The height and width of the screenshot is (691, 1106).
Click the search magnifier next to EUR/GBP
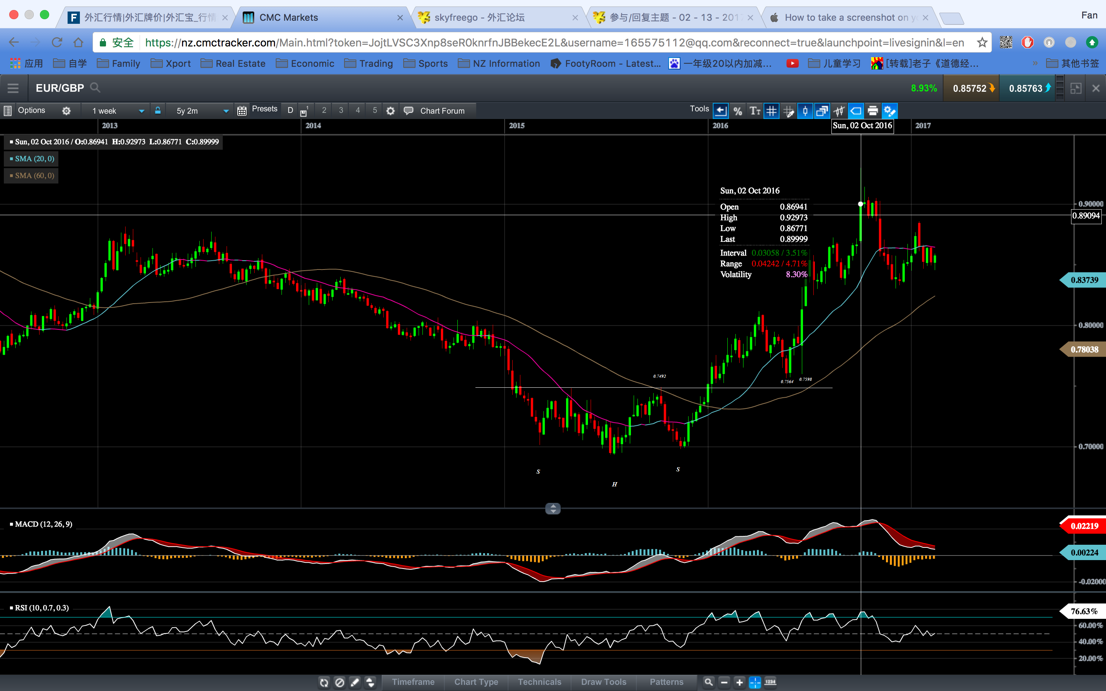pyautogui.click(x=95, y=87)
